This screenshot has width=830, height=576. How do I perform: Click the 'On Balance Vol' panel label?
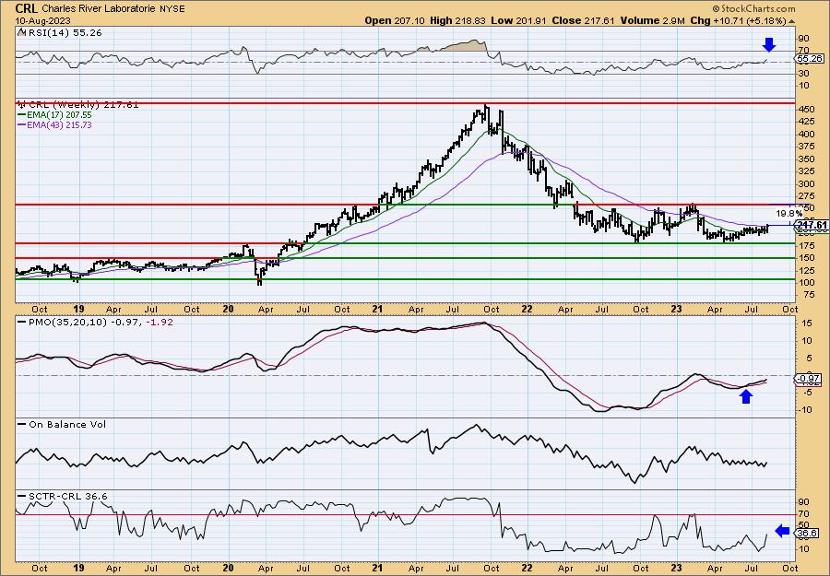pos(67,424)
